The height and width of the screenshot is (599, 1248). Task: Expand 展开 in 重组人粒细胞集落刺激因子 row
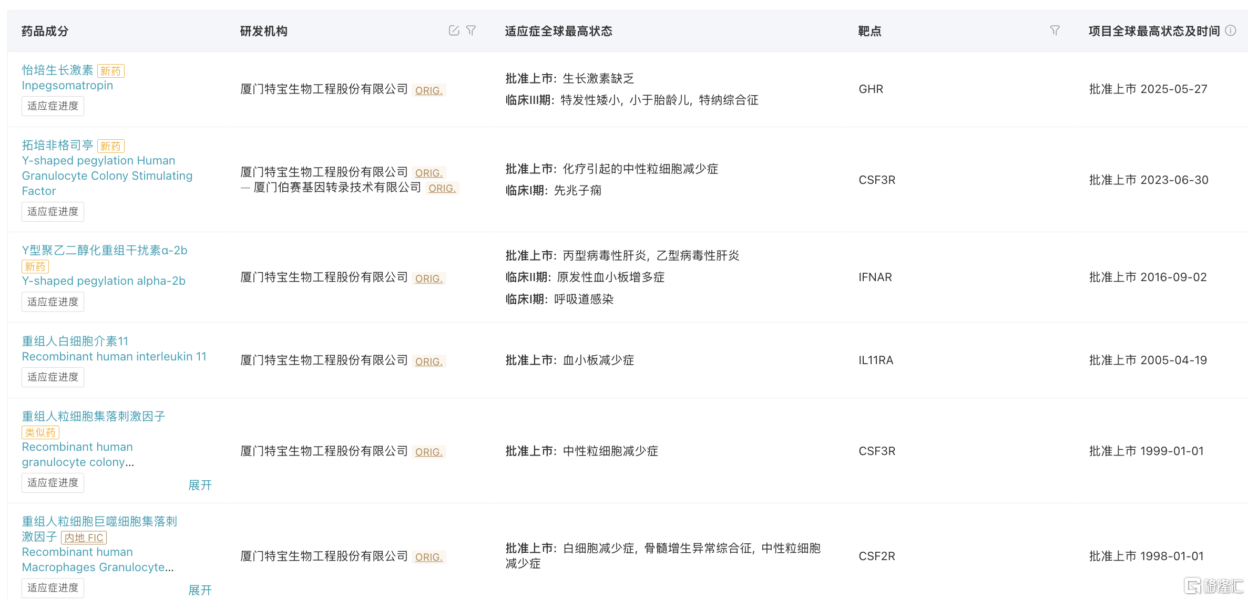coord(200,485)
